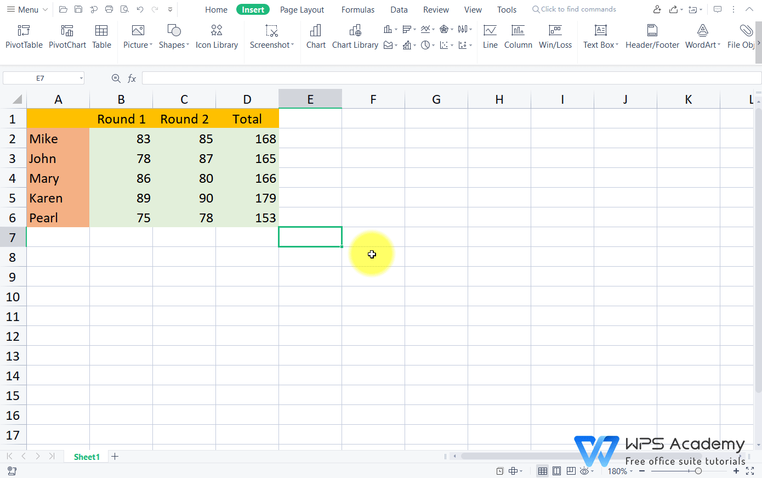The height and width of the screenshot is (478, 762).
Task: Switch to Page Break Preview in status bar
Action: tap(571, 471)
